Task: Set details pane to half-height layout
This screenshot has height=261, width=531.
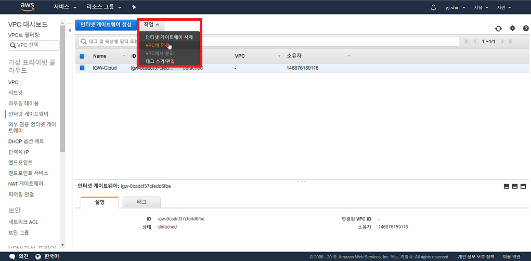Action: [x=515, y=186]
